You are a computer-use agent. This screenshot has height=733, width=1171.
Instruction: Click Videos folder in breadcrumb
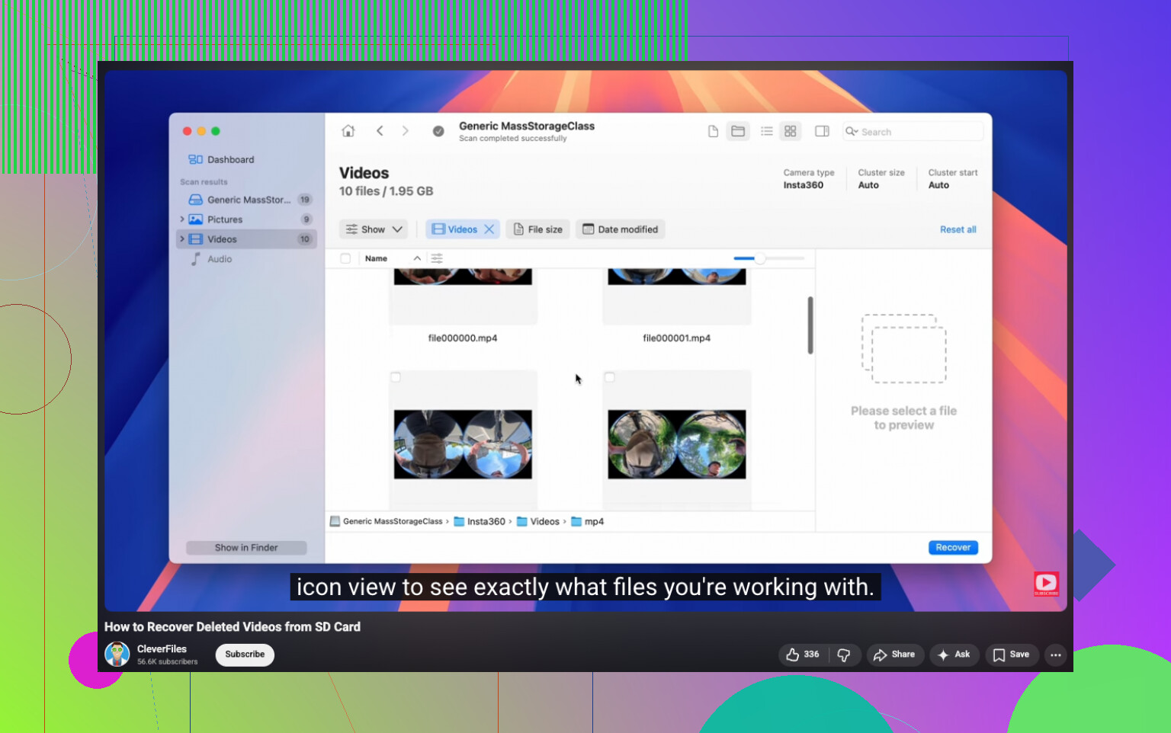(x=538, y=521)
